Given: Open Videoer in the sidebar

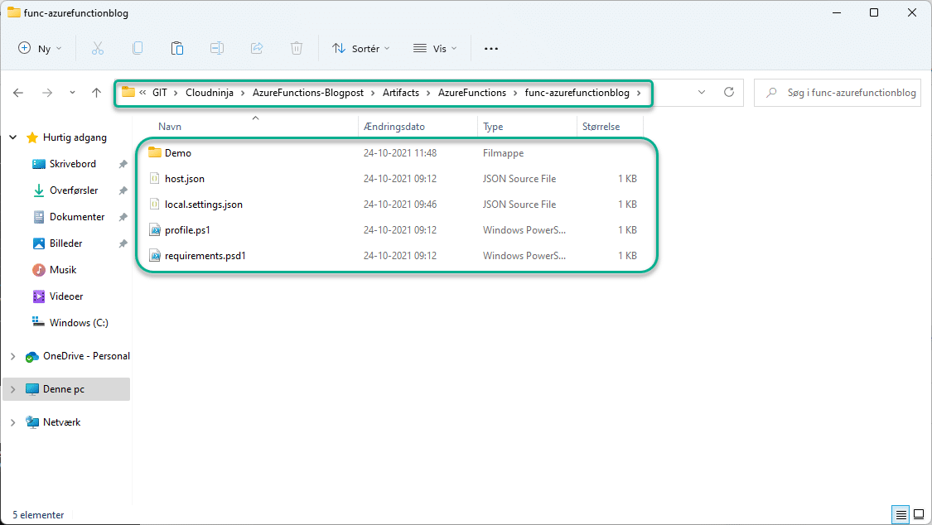Looking at the screenshot, I should pyautogui.click(x=66, y=296).
